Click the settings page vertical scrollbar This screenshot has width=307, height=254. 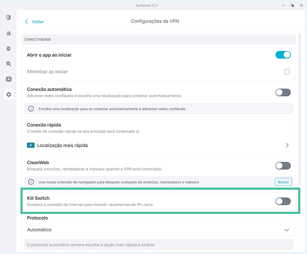[x=299, y=110]
